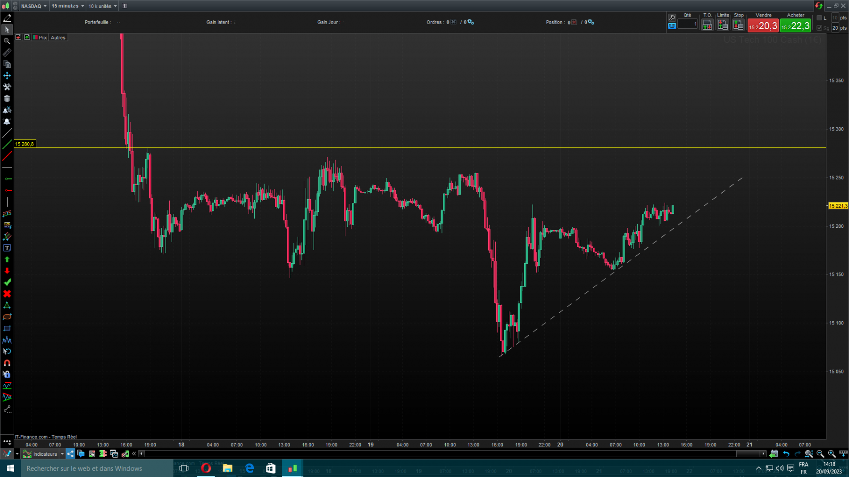Click the undo arrow icon

pos(786,454)
